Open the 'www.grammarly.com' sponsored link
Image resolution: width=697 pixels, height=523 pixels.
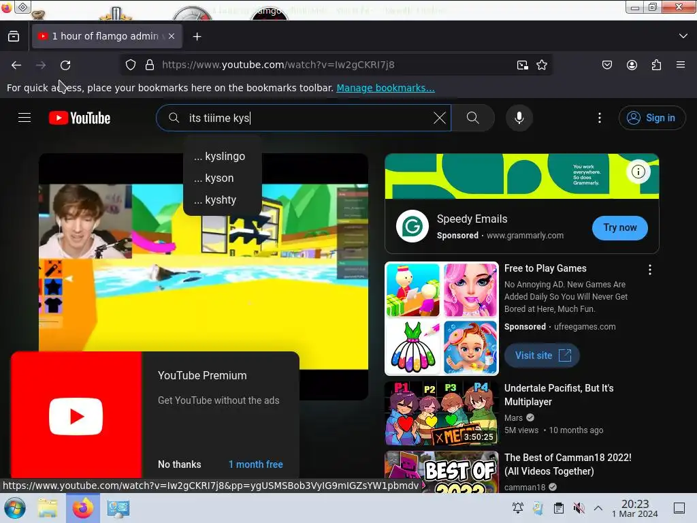525,235
